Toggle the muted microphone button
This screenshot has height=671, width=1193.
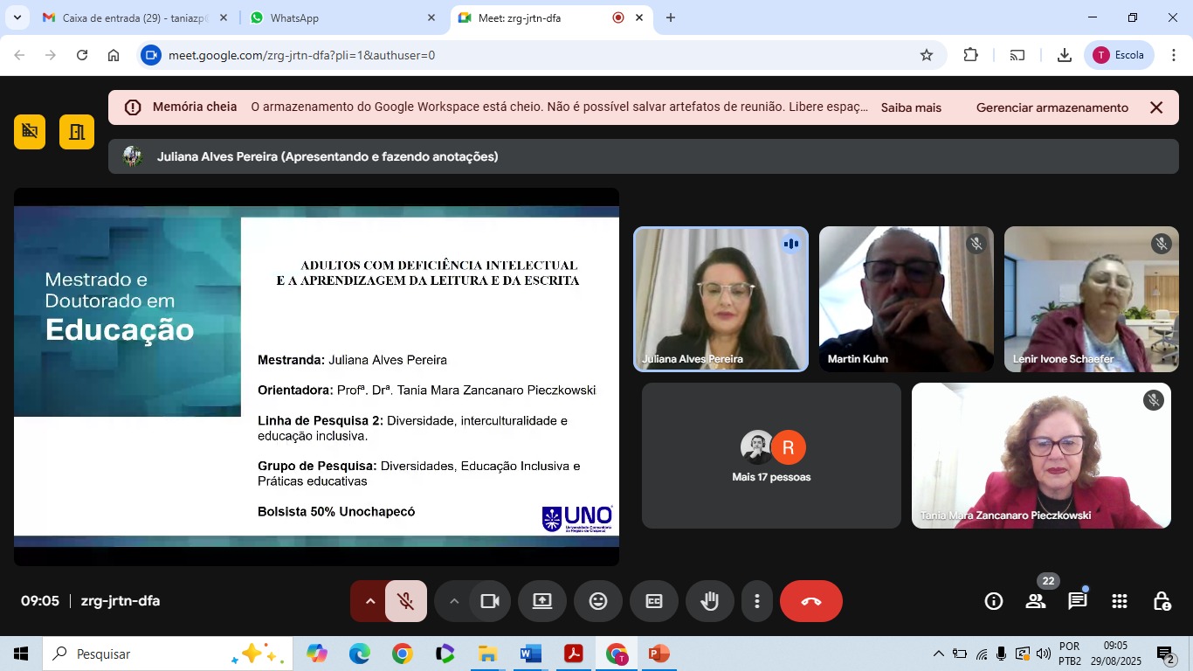click(x=405, y=601)
